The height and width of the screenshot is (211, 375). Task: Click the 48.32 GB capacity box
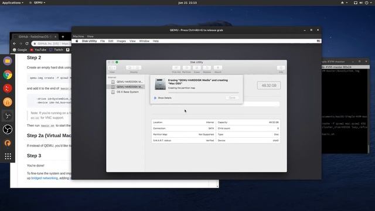pos(269,86)
